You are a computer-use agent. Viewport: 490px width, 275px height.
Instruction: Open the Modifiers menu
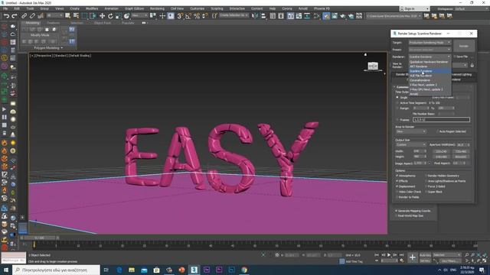coord(92,8)
